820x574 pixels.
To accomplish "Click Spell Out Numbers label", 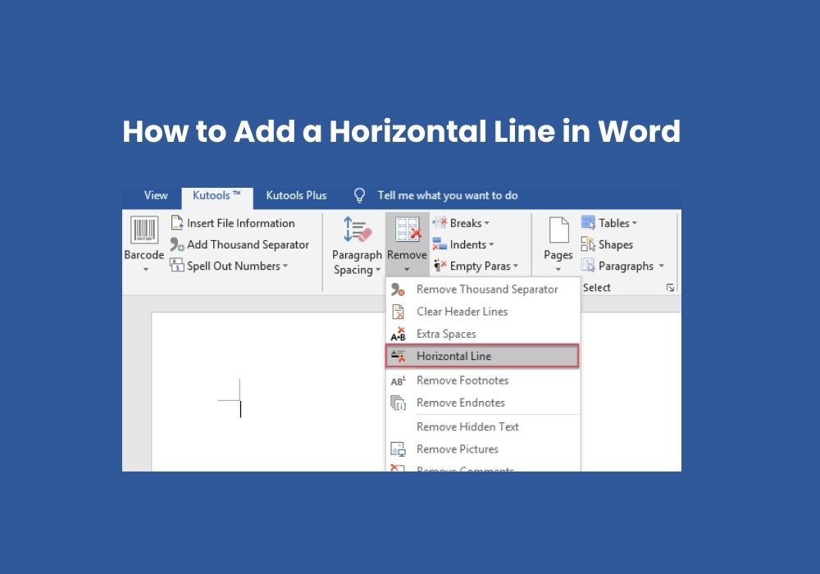I will 234,266.
